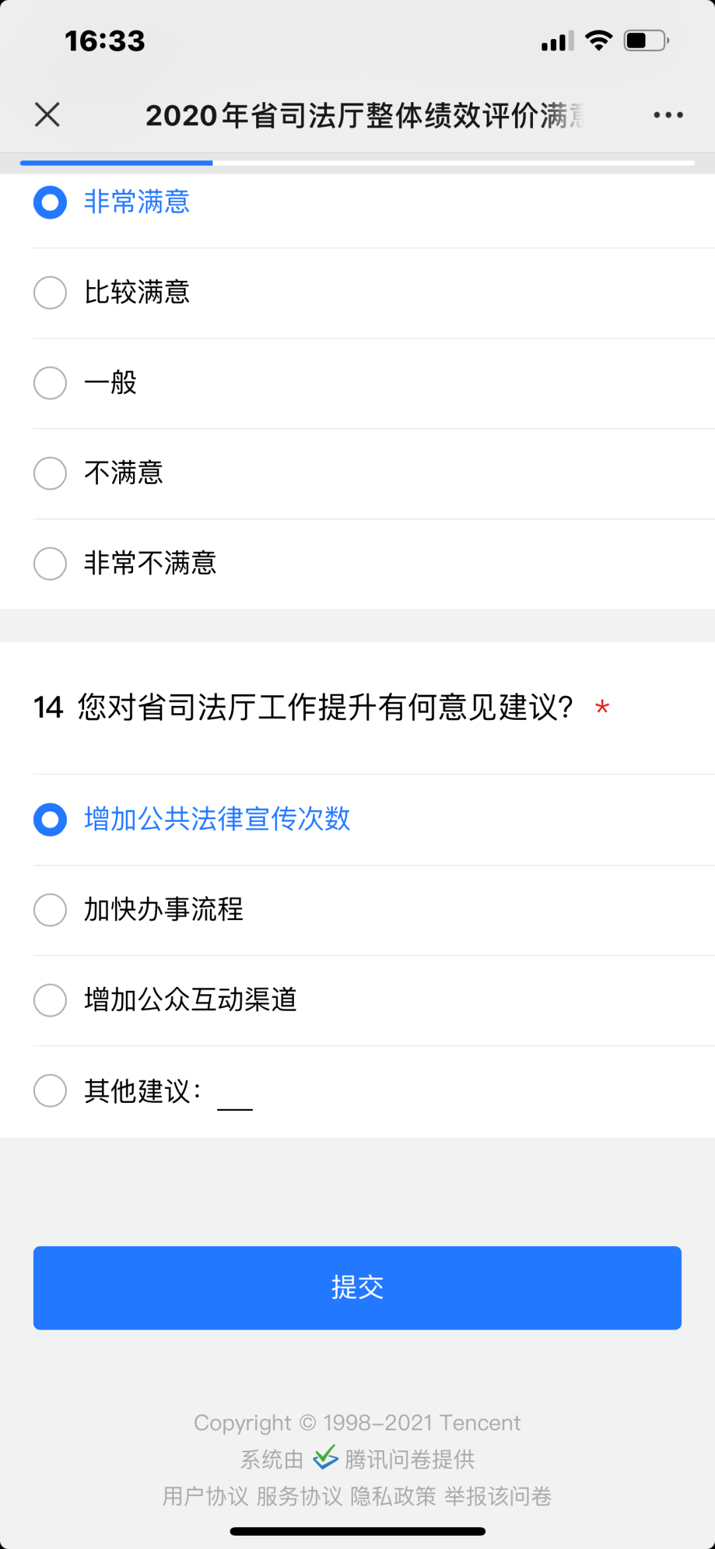Select the 增加公众互动渠道 option
This screenshot has width=715, height=1549.
tap(50, 1000)
